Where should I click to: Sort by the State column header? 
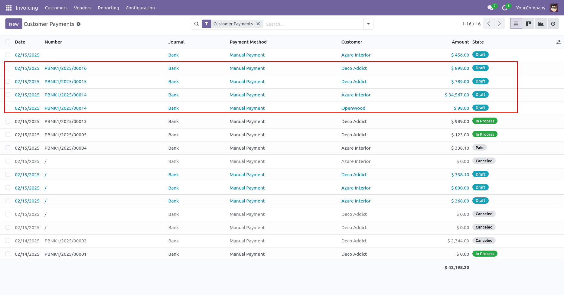pos(478,42)
